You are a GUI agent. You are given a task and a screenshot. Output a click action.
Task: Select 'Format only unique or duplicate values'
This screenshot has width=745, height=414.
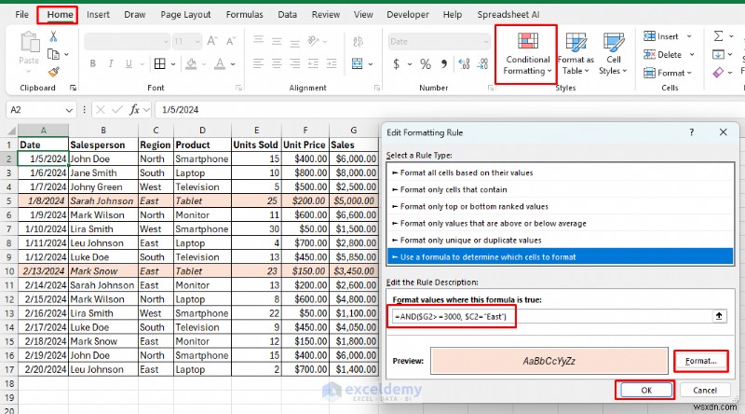click(x=561, y=241)
